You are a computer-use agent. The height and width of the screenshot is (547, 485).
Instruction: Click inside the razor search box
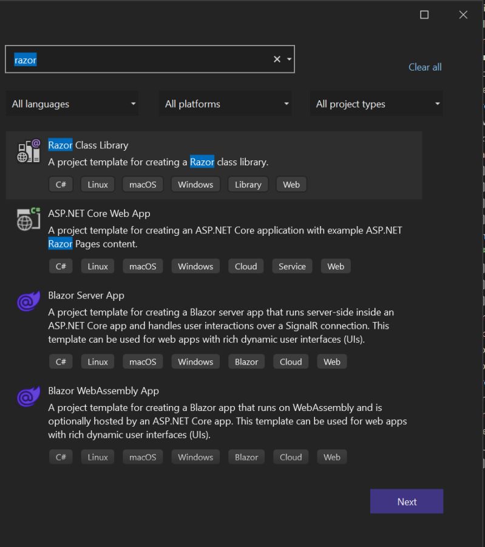[x=150, y=60]
